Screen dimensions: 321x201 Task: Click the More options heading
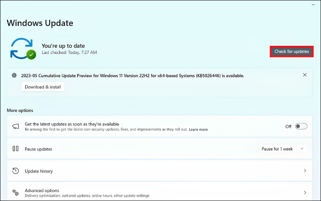20,110
